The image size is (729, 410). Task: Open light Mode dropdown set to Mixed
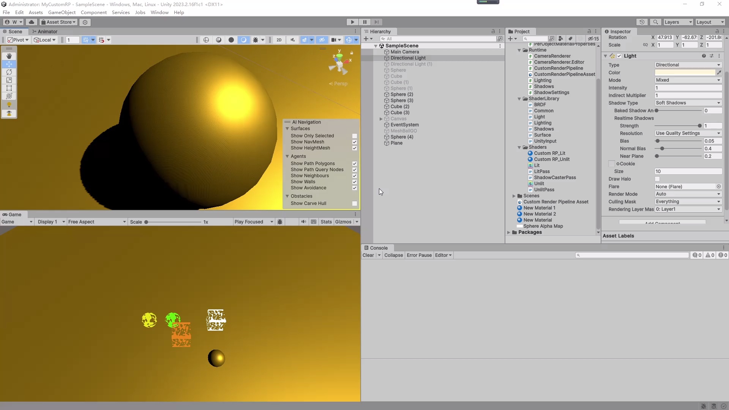click(688, 80)
